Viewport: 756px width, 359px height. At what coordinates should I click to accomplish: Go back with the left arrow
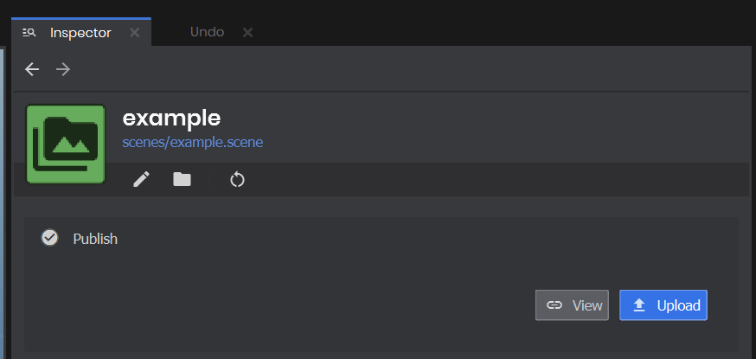tap(32, 69)
